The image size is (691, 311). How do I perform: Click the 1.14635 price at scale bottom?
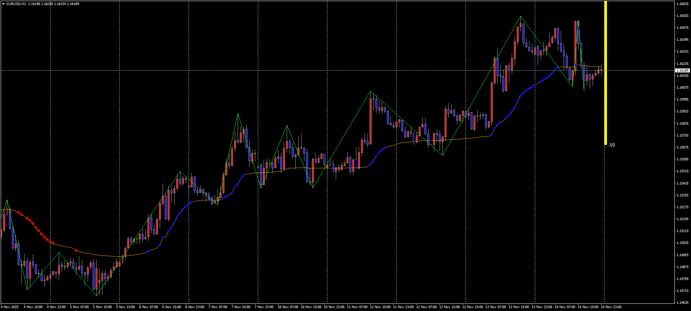(682, 303)
